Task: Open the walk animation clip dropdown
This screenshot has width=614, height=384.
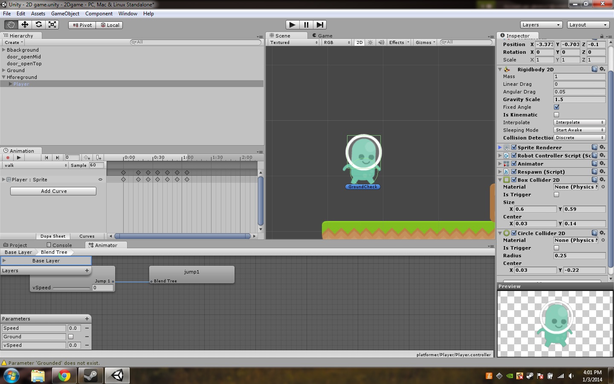Action: (35, 165)
